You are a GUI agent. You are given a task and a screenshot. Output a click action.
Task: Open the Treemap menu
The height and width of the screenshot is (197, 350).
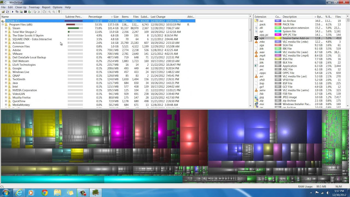tap(34, 7)
